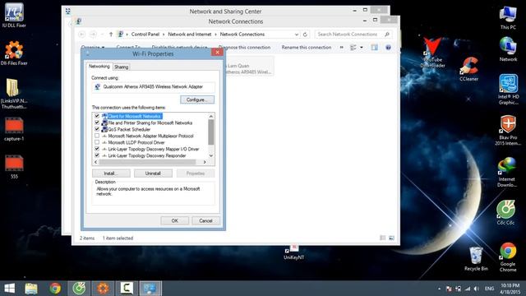This screenshot has height=296, width=526.
Task: Launch Cốc Cốc browser desktop icon
Action: pos(505,212)
